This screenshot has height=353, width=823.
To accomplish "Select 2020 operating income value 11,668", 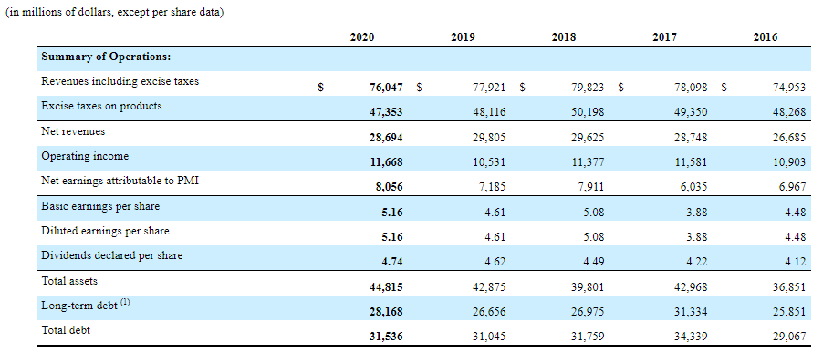I will (x=386, y=162).
